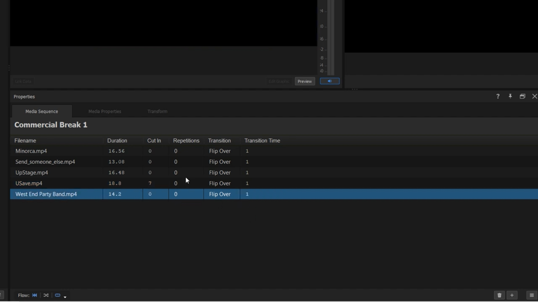Toggle the blue speaker audio button
538x302 pixels.
click(x=330, y=81)
